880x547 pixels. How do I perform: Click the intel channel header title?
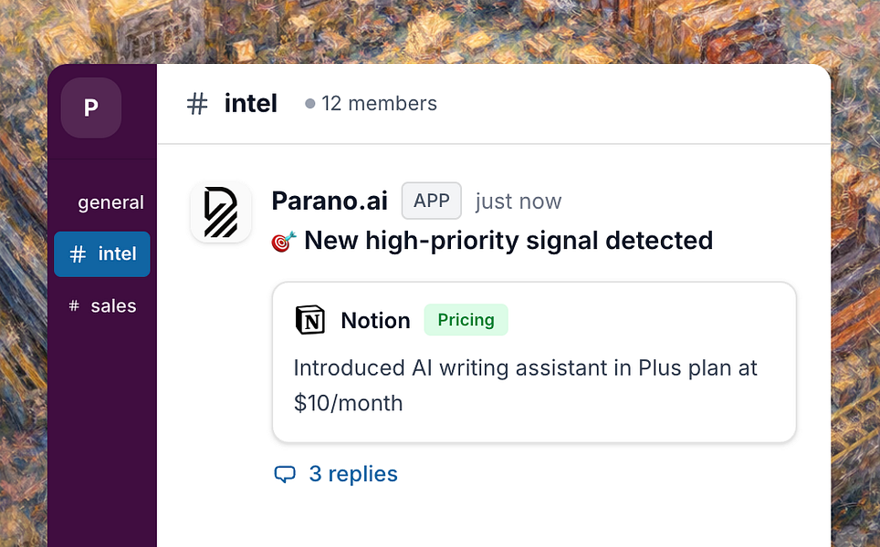point(250,103)
